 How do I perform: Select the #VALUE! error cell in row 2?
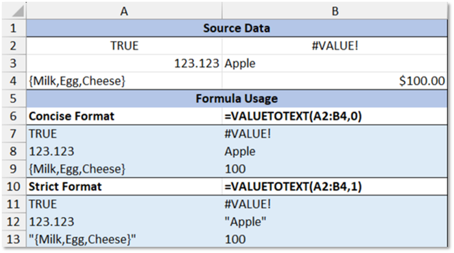[335, 46]
